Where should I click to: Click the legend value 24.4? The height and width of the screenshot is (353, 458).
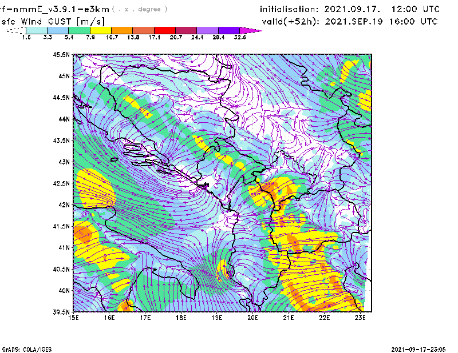coord(197,37)
